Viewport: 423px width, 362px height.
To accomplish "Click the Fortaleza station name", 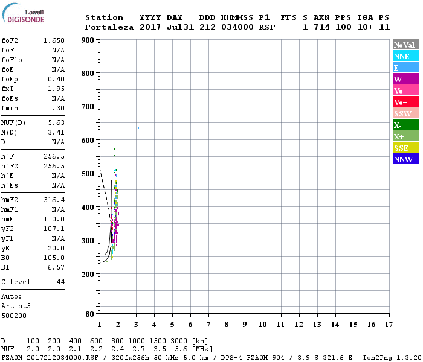I will [109, 27].
